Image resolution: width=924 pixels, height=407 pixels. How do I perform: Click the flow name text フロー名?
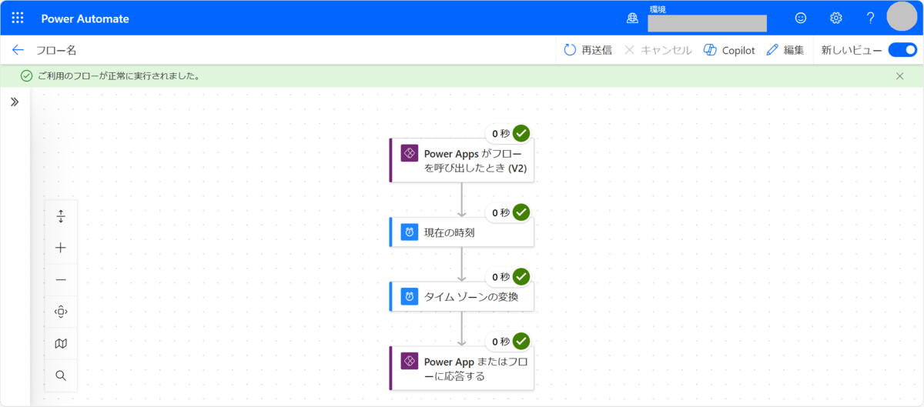[56, 50]
